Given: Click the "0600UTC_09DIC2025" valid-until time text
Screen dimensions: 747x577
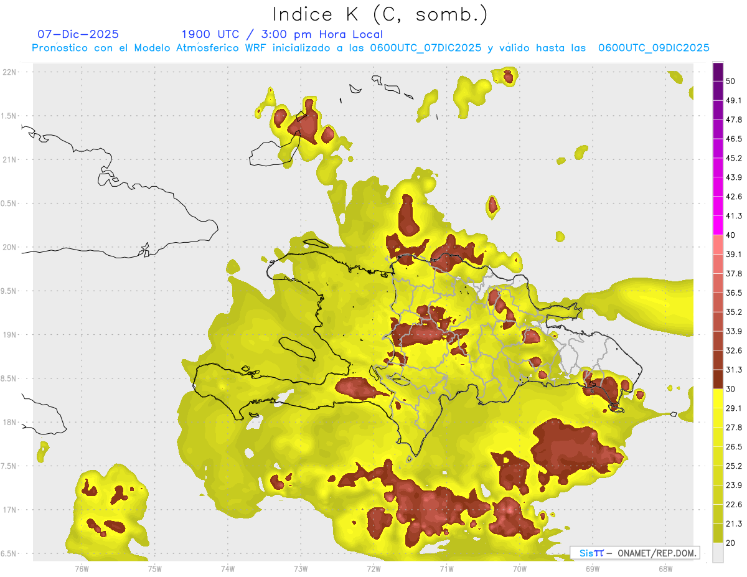Looking at the screenshot, I should 654,48.
